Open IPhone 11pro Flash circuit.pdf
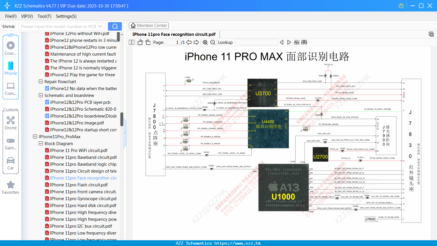The image size is (437, 246). [x=79, y=185]
